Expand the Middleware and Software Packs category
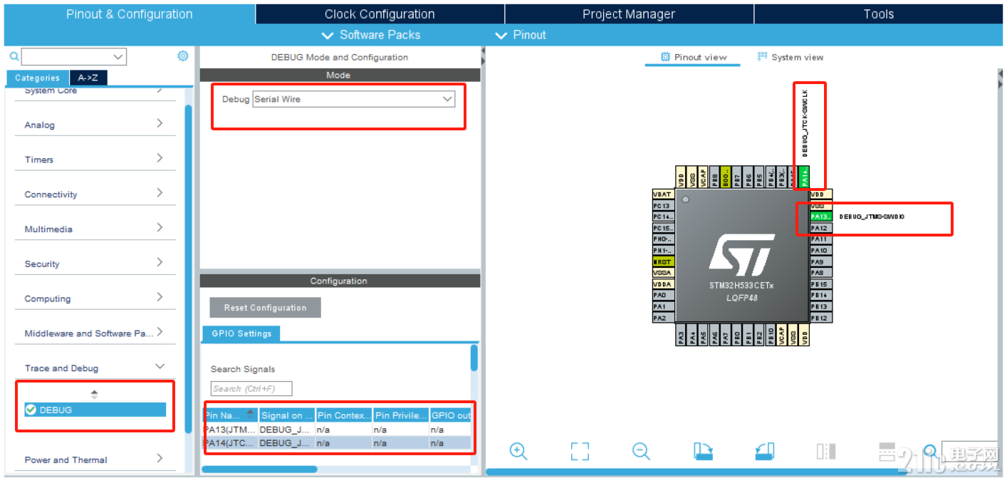Screen dimensions: 1007x478 point(160,332)
